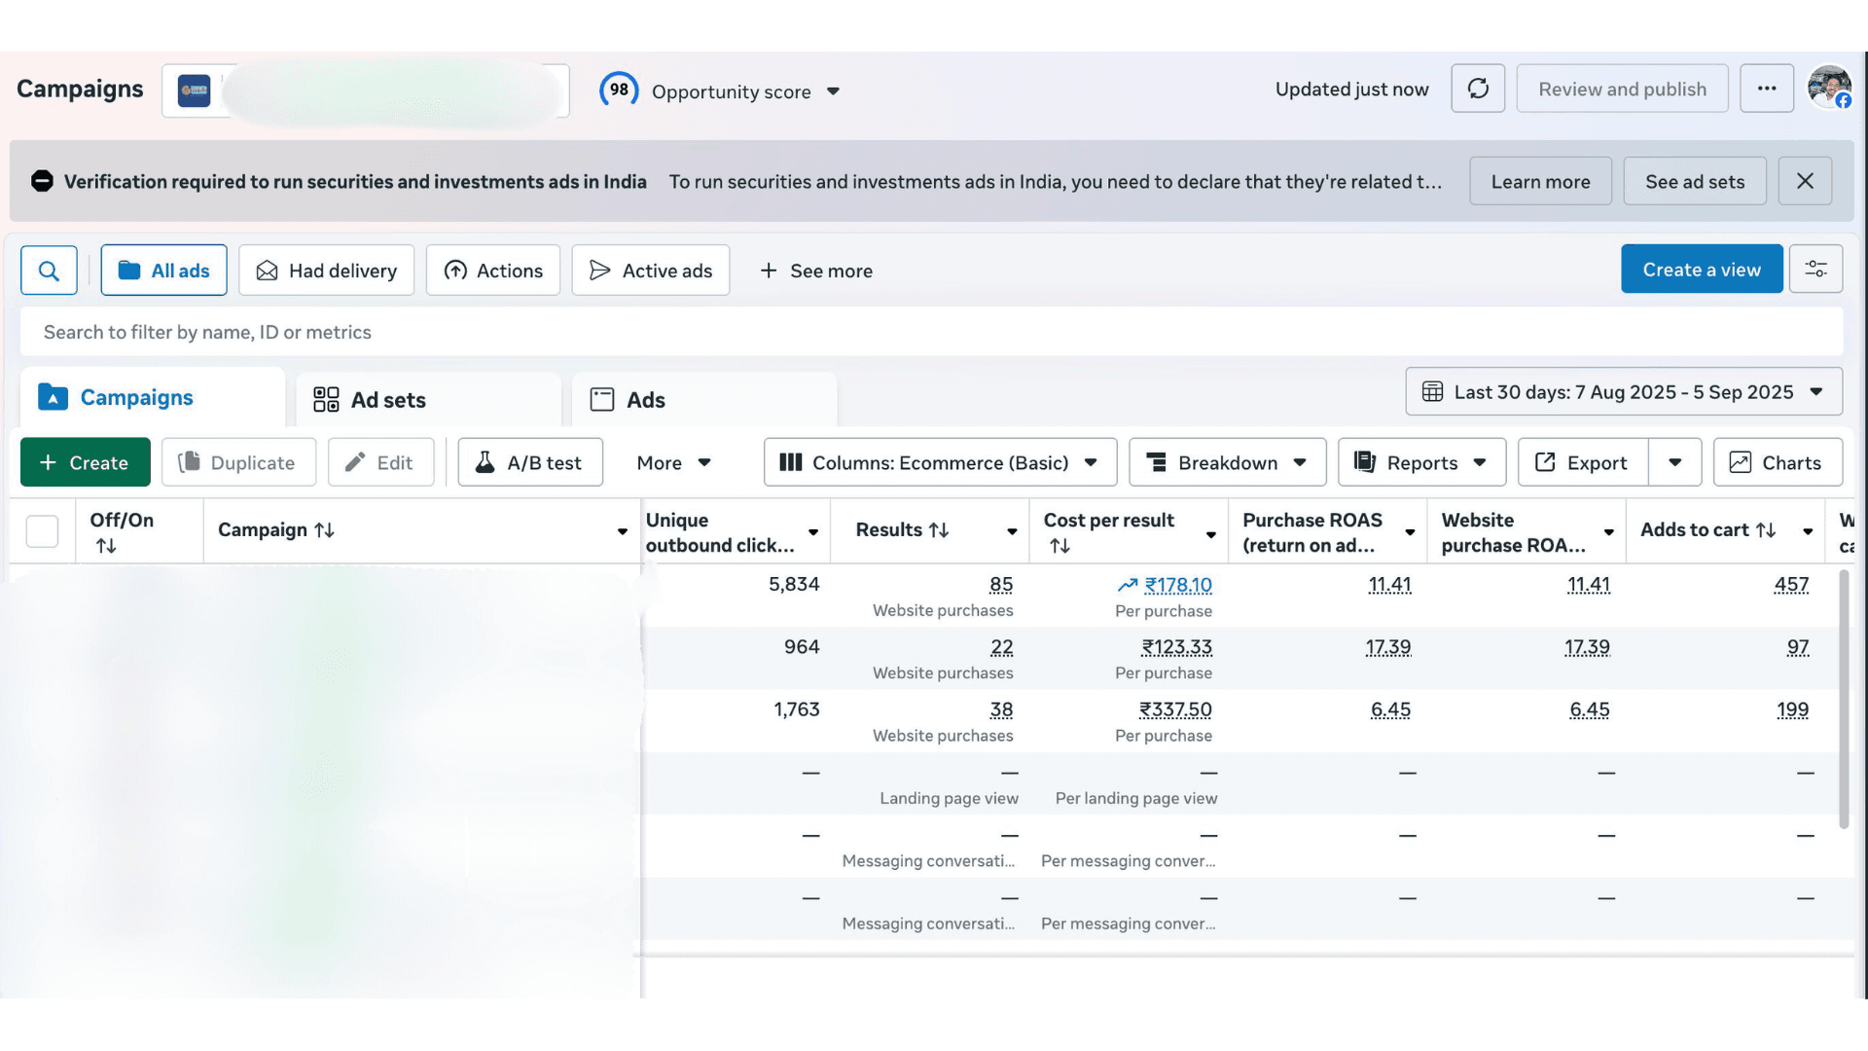Sort by the Off/On column arrows

(x=106, y=546)
